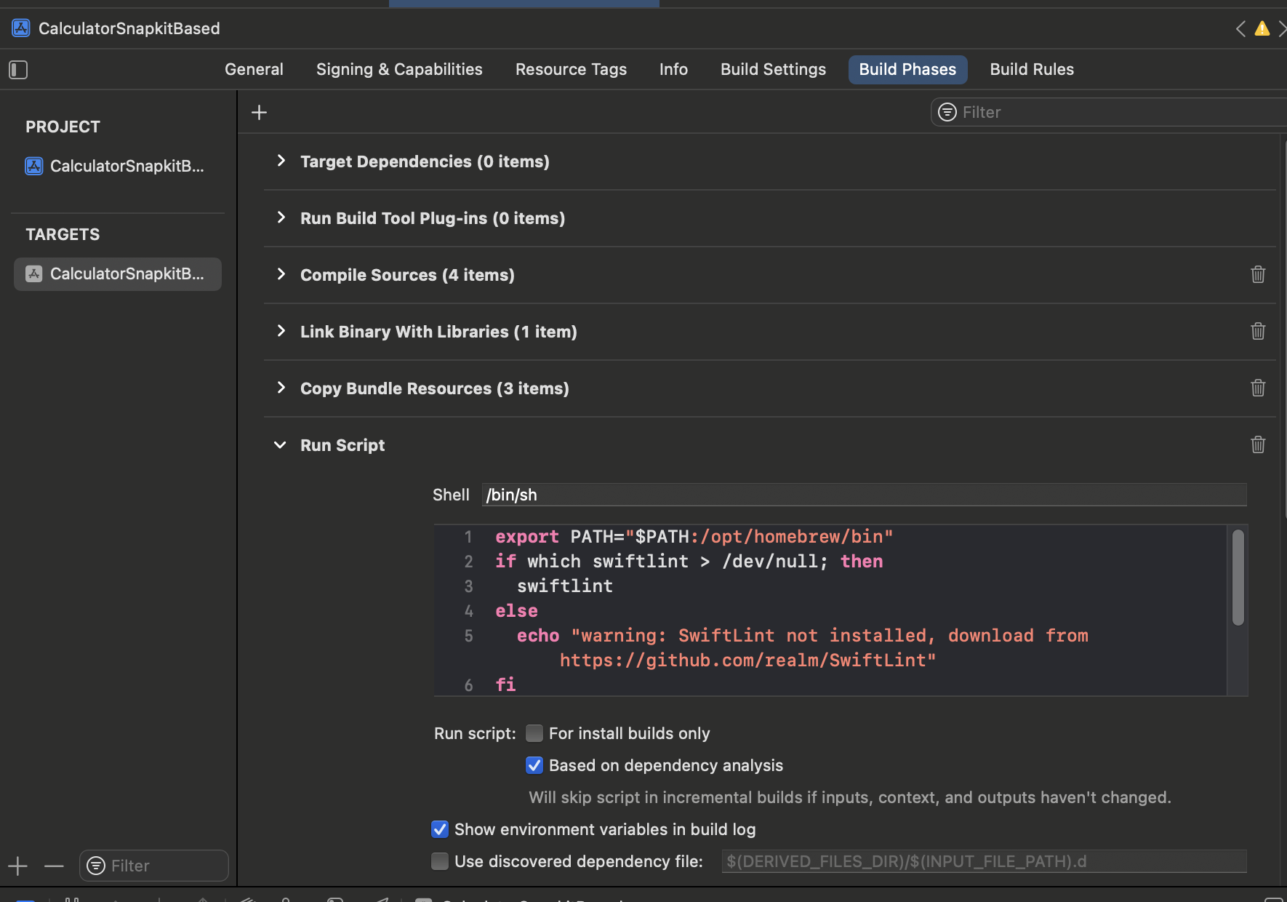Delete the Compile Sources phase with trash icon
This screenshot has width=1287, height=902.
[1258, 274]
